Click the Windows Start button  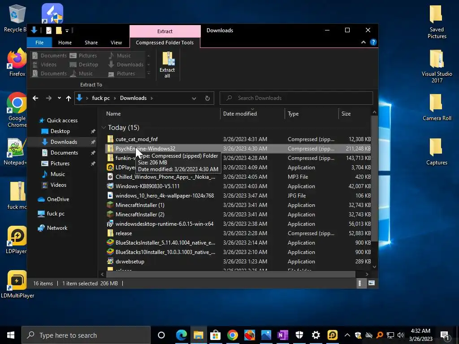tap(11, 335)
